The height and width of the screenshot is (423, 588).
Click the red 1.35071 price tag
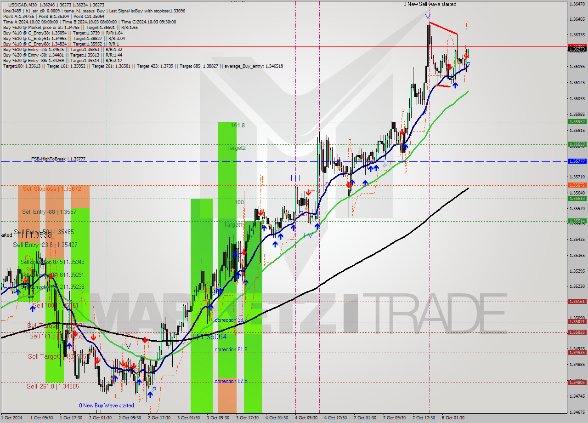[577, 322]
